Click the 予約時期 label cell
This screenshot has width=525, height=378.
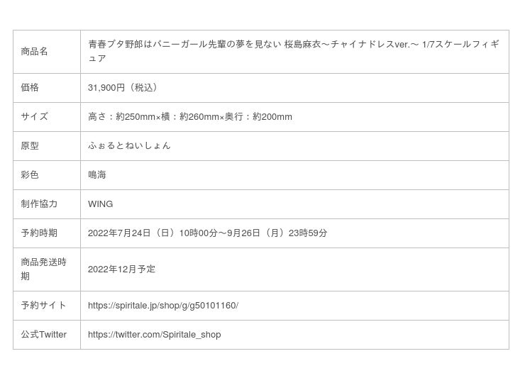click(39, 233)
